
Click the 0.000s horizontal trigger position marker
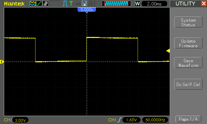tap(87, 10)
